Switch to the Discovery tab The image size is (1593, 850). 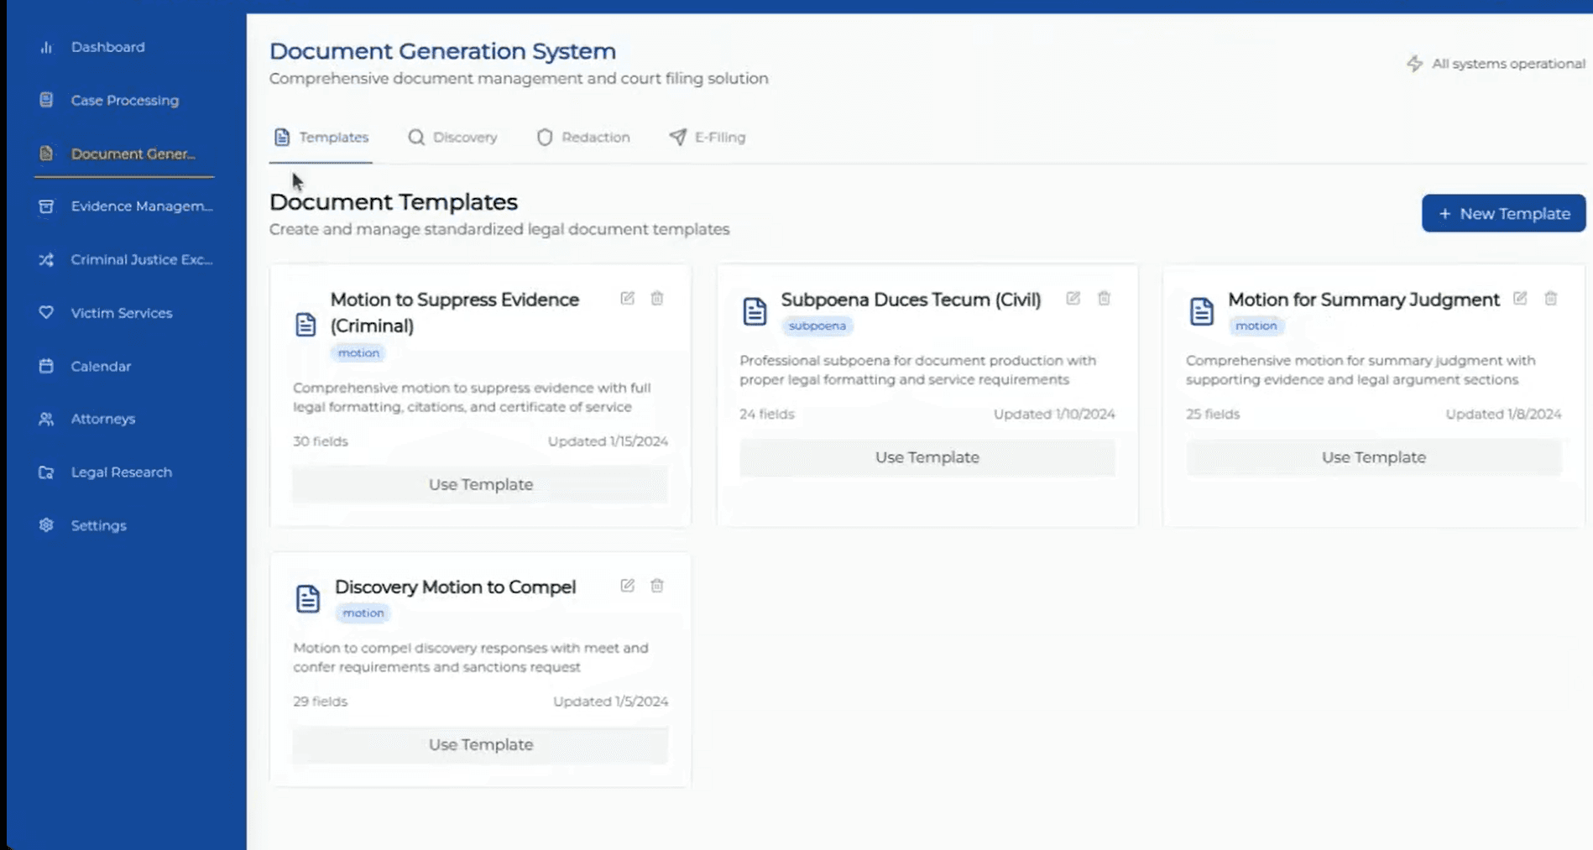tap(453, 137)
